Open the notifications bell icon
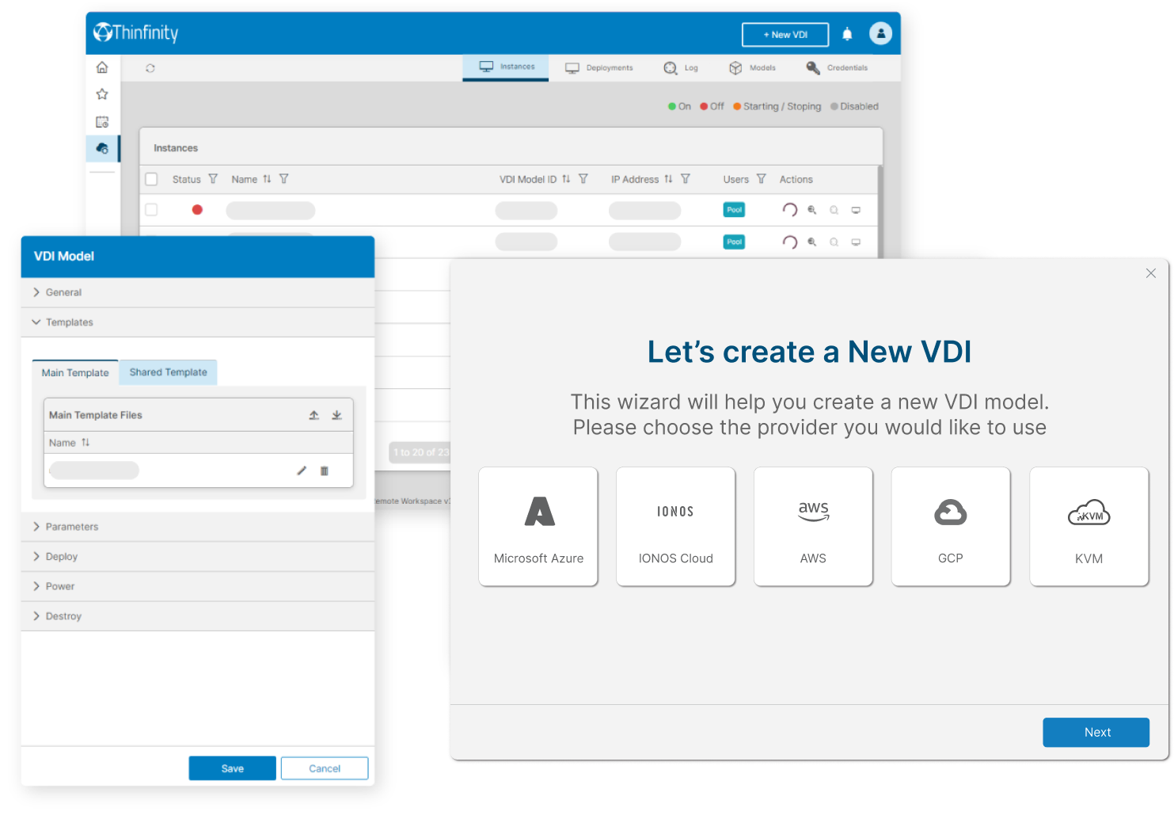1174x823 pixels. pyautogui.click(x=847, y=34)
